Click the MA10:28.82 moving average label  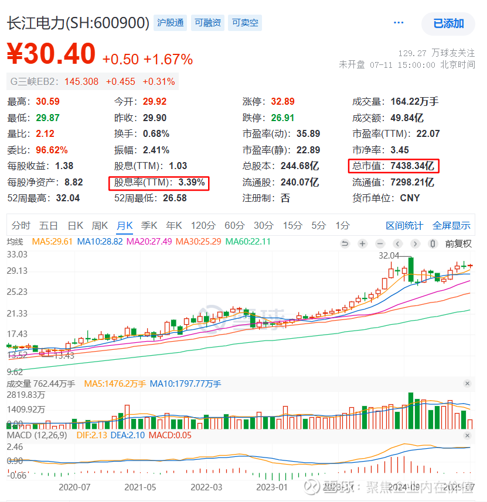click(x=100, y=242)
